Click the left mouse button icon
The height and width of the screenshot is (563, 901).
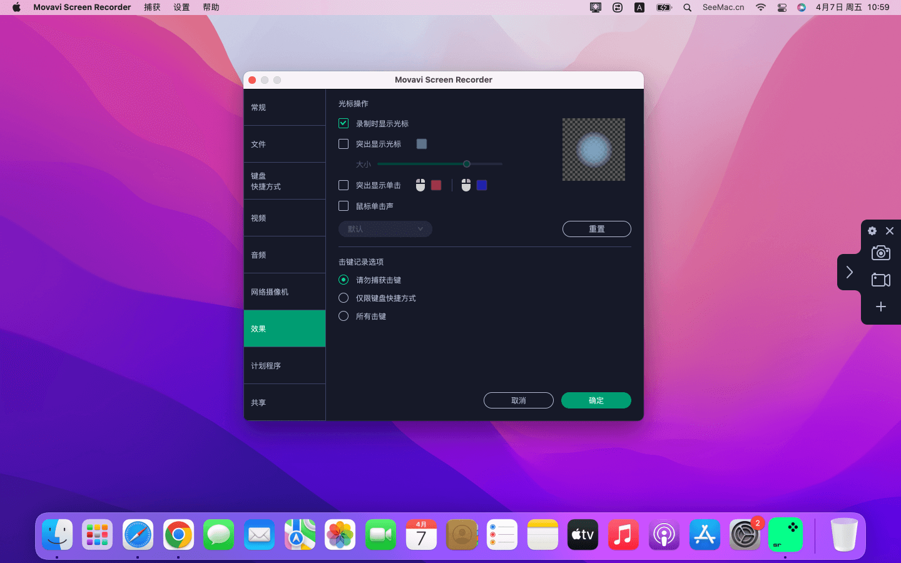pos(420,185)
